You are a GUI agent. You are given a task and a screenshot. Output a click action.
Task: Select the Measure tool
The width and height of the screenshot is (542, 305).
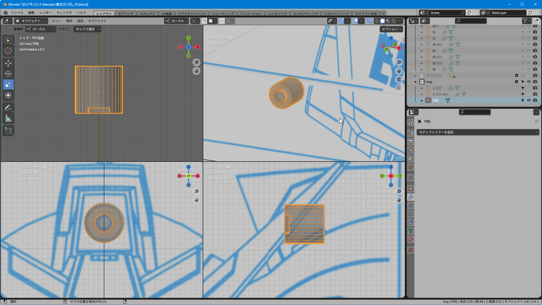[x=8, y=119]
